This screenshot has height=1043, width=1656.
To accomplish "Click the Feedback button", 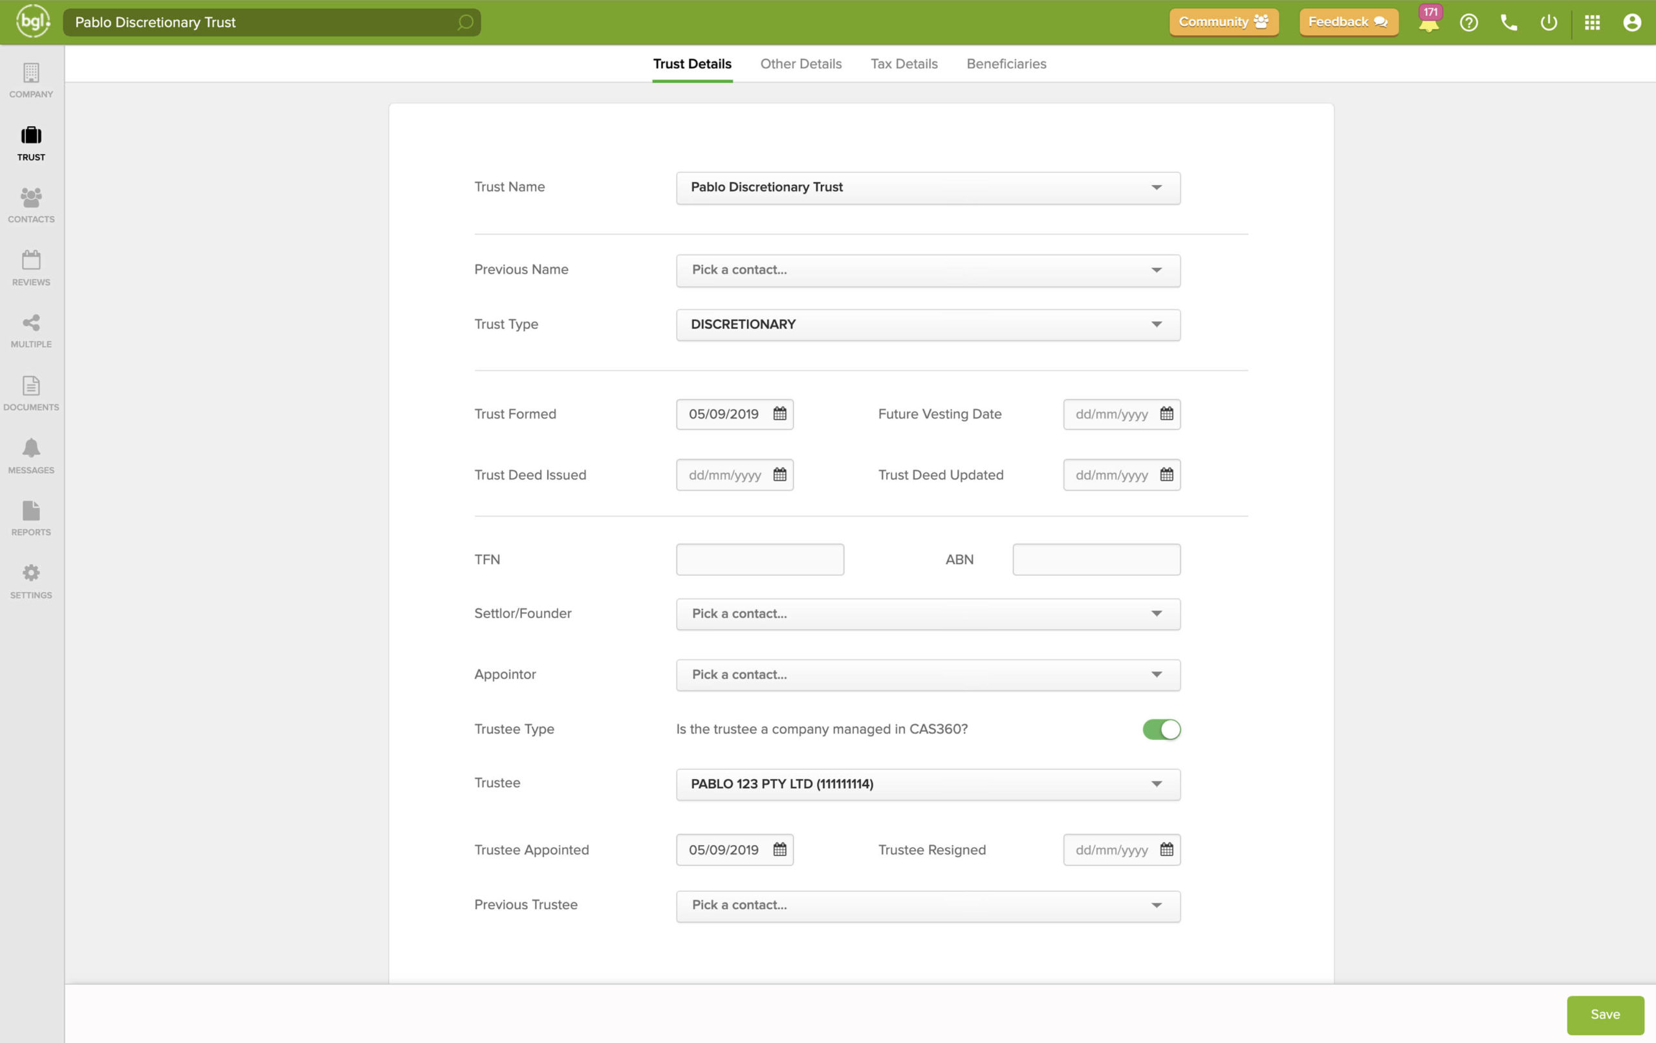I will click(1347, 22).
